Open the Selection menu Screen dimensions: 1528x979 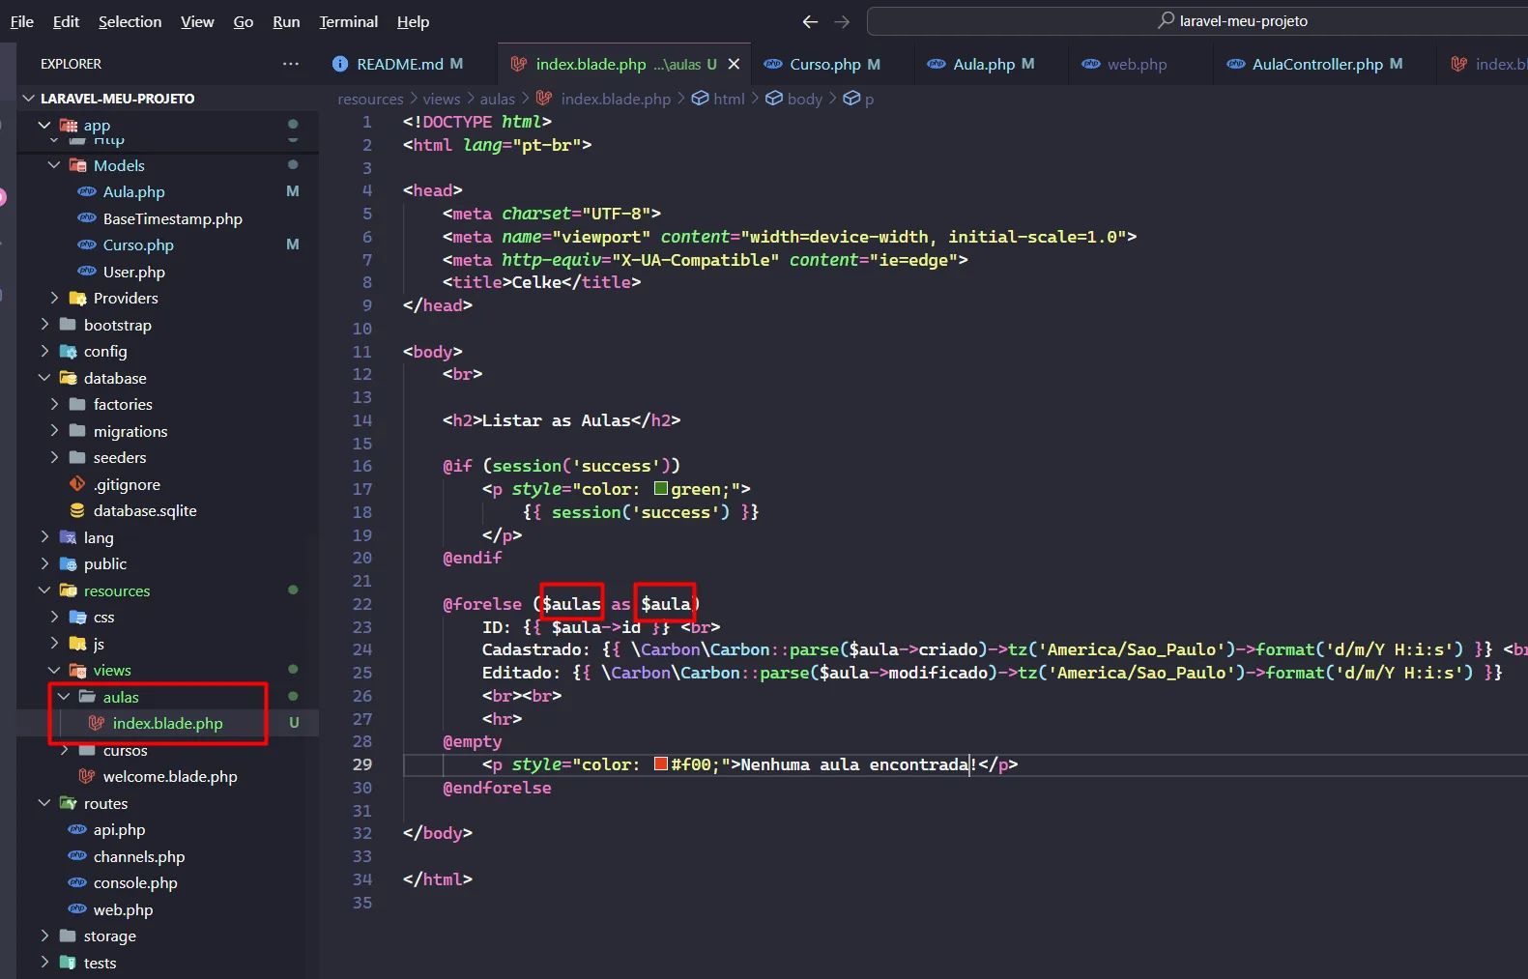pyautogui.click(x=130, y=21)
